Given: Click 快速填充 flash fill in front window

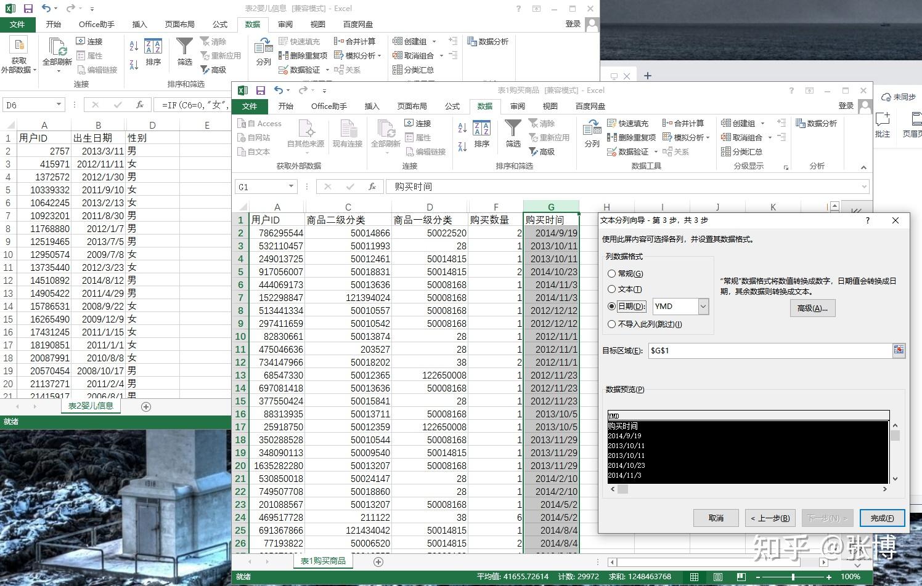Looking at the screenshot, I should point(627,123).
